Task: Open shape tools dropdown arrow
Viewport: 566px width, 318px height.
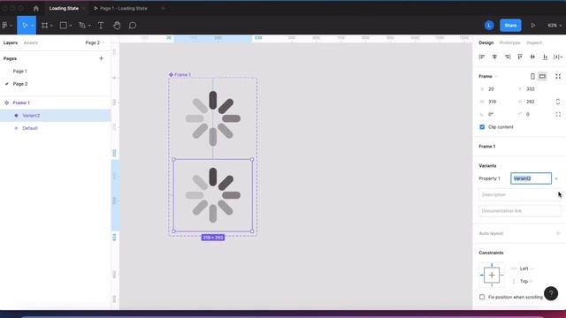Action: (71, 26)
